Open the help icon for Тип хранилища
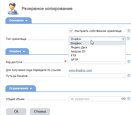 point(128,38)
